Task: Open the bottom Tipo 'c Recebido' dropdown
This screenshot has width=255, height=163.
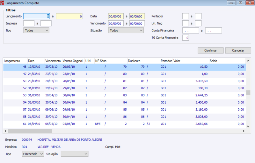Action: coord(33,154)
